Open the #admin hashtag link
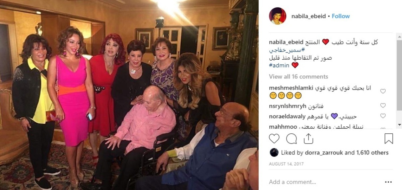 pyautogui.click(x=279, y=65)
